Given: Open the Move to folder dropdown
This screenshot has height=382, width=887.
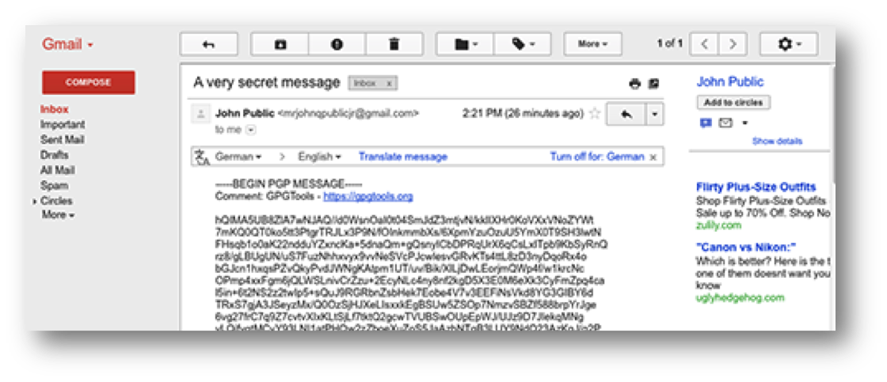Looking at the screenshot, I should click(x=466, y=44).
